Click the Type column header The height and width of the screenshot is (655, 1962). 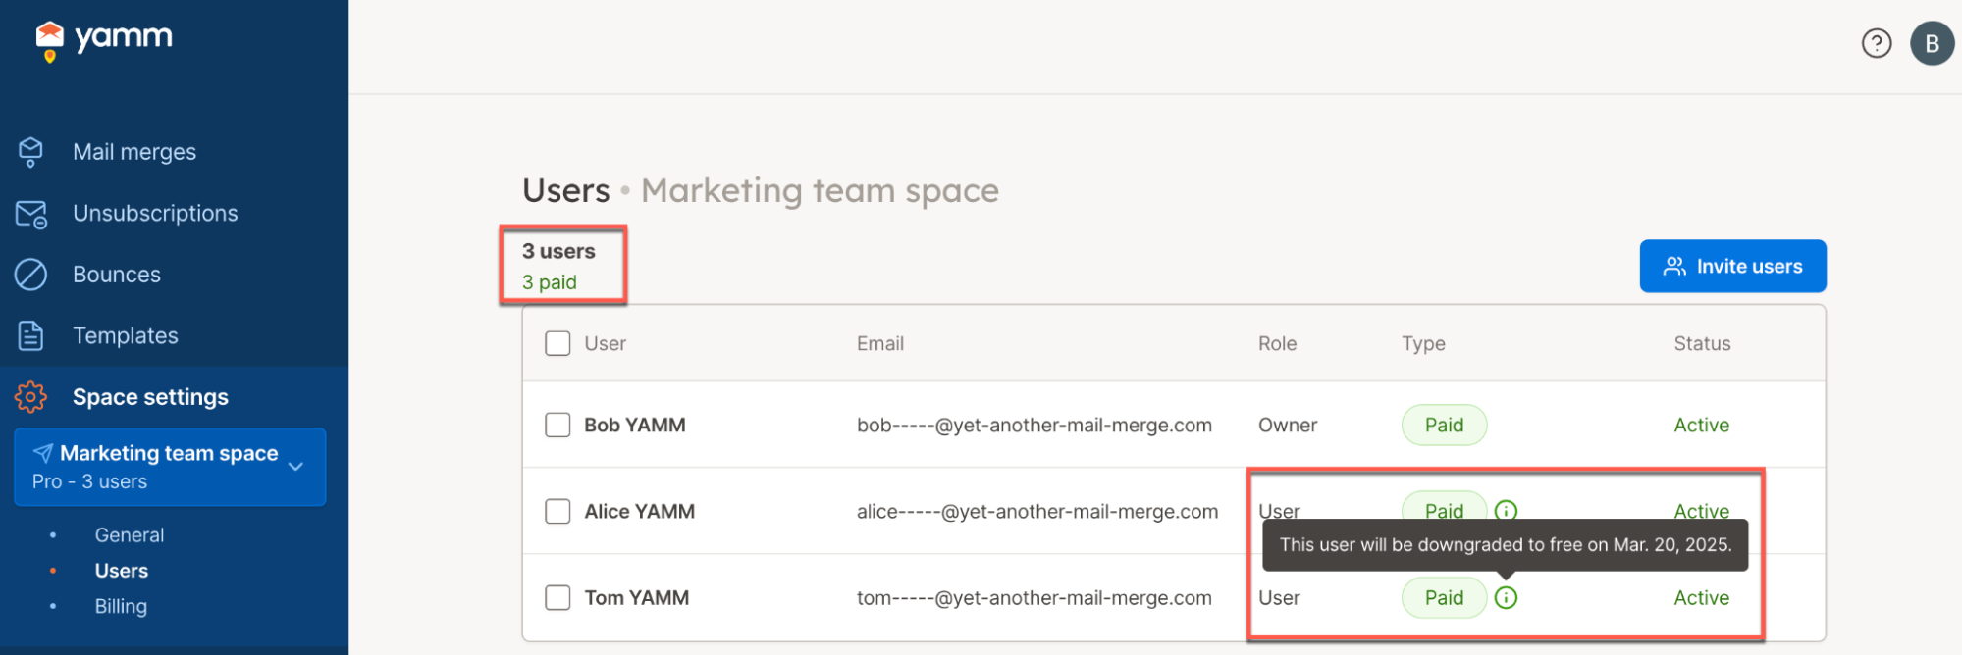(x=1423, y=343)
